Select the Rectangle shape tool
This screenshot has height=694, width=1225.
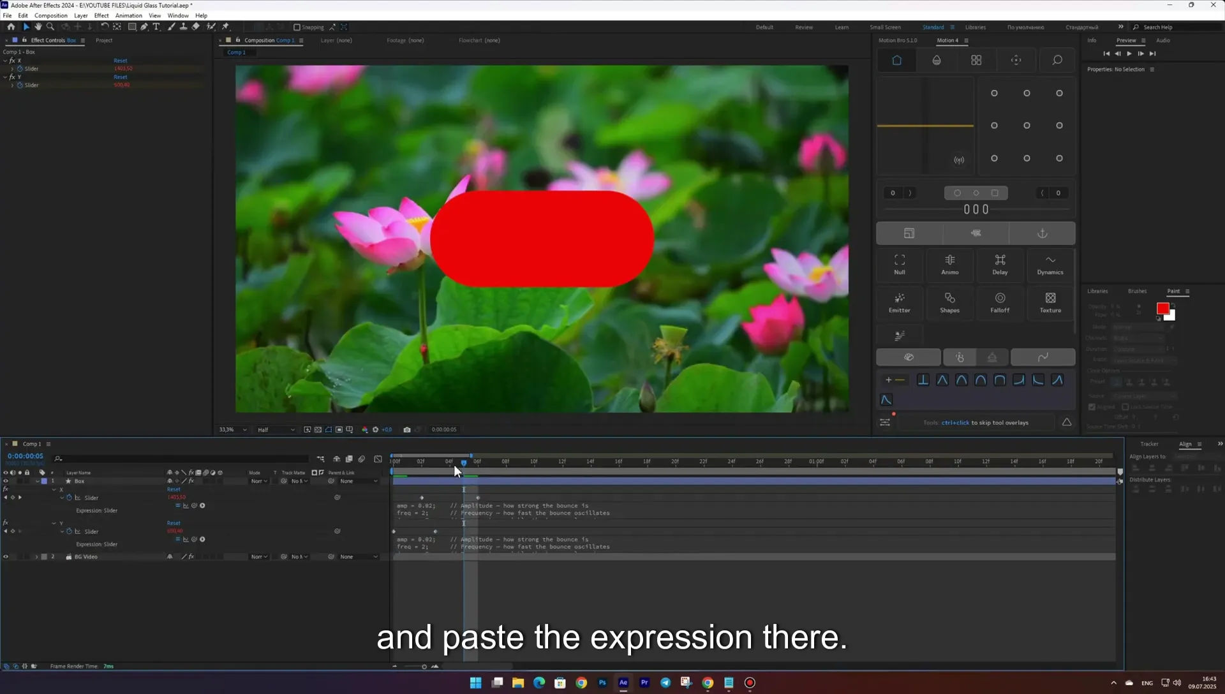[x=132, y=27]
